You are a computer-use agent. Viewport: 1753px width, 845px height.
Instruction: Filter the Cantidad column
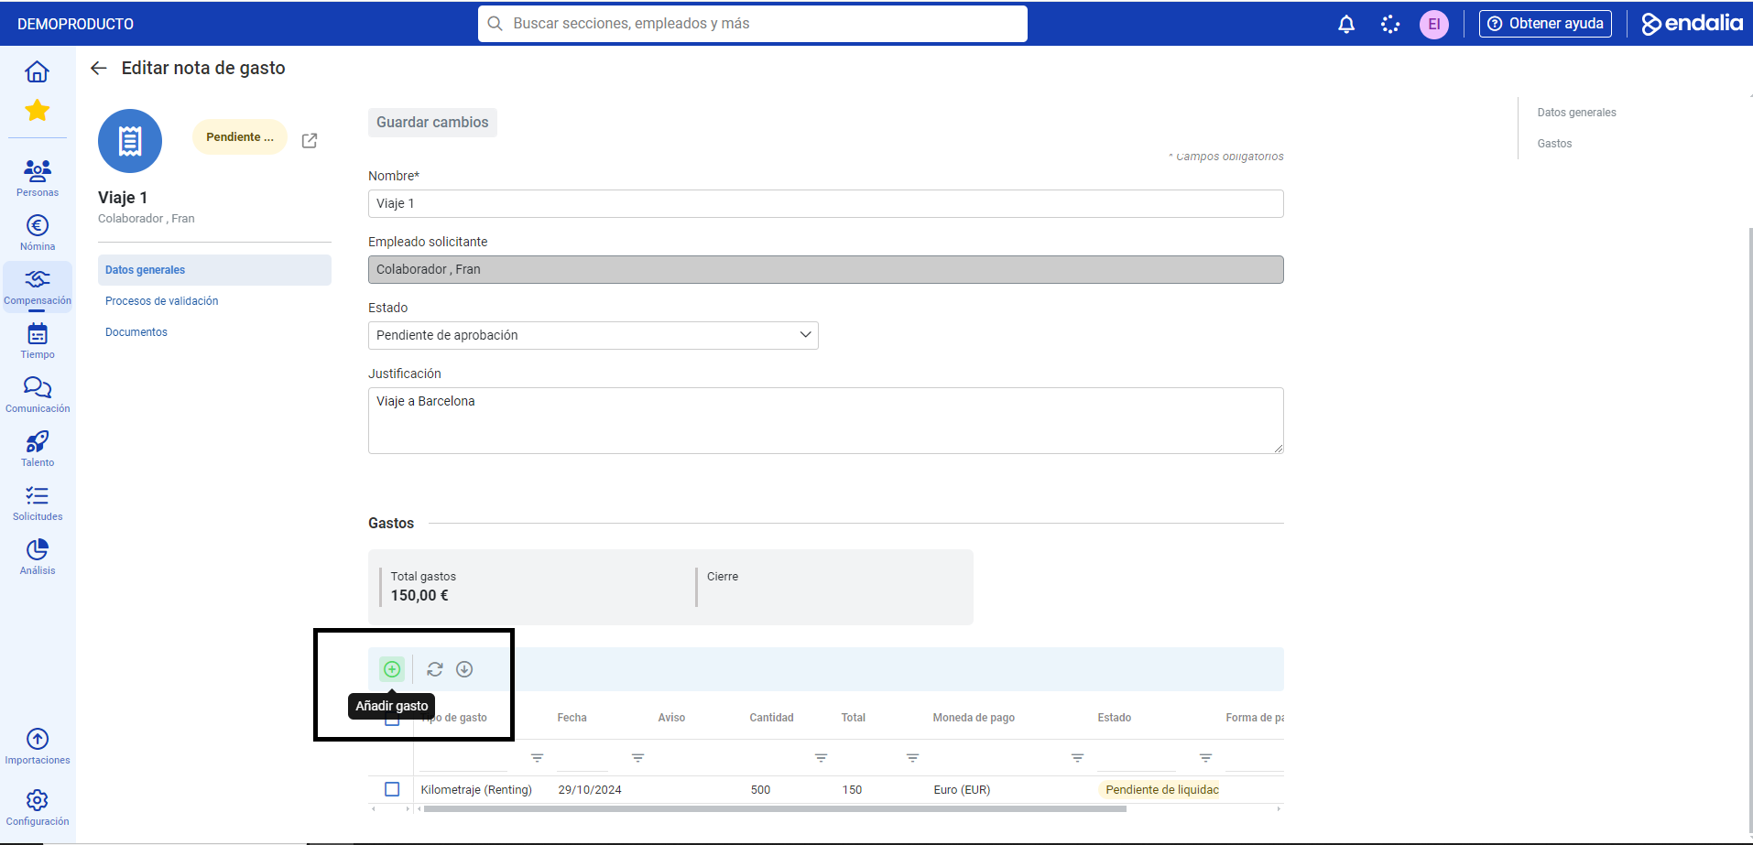tap(822, 758)
